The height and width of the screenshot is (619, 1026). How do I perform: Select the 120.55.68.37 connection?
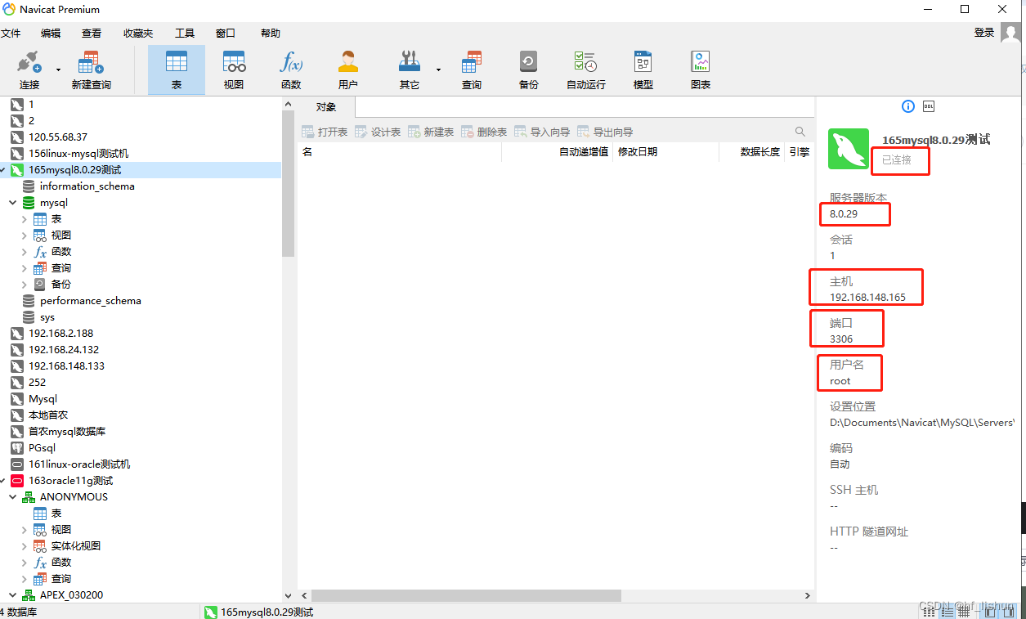click(58, 137)
